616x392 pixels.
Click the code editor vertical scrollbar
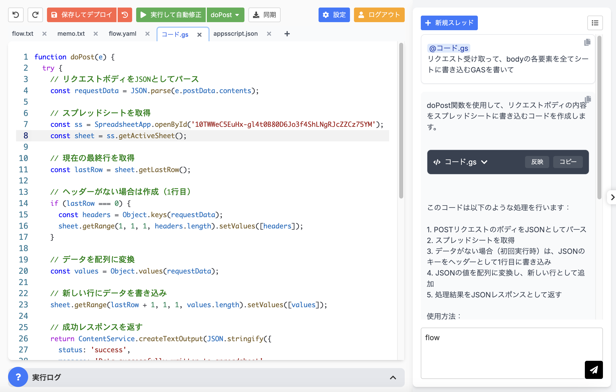tap(401, 121)
